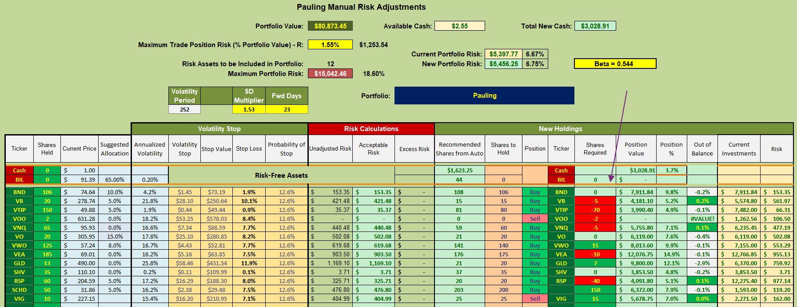The height and width of the screenshot is (307, 797).
Task: Click BIL suggested allocation 65.00%
Action: [x=115, y=180]
